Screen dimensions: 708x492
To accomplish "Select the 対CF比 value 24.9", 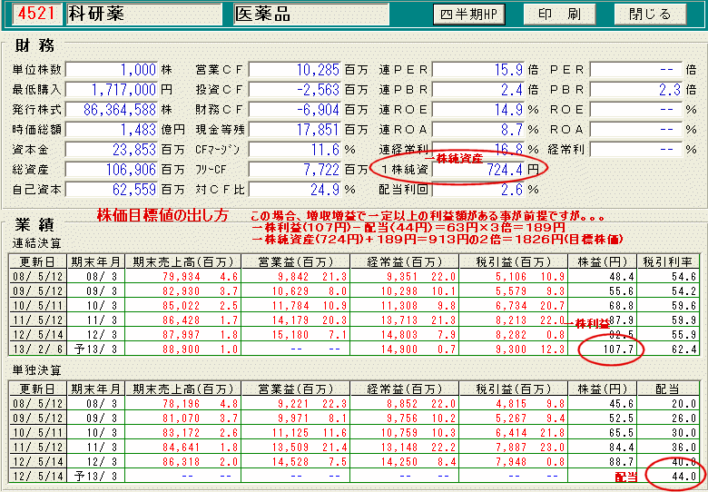I will [295, 189].
